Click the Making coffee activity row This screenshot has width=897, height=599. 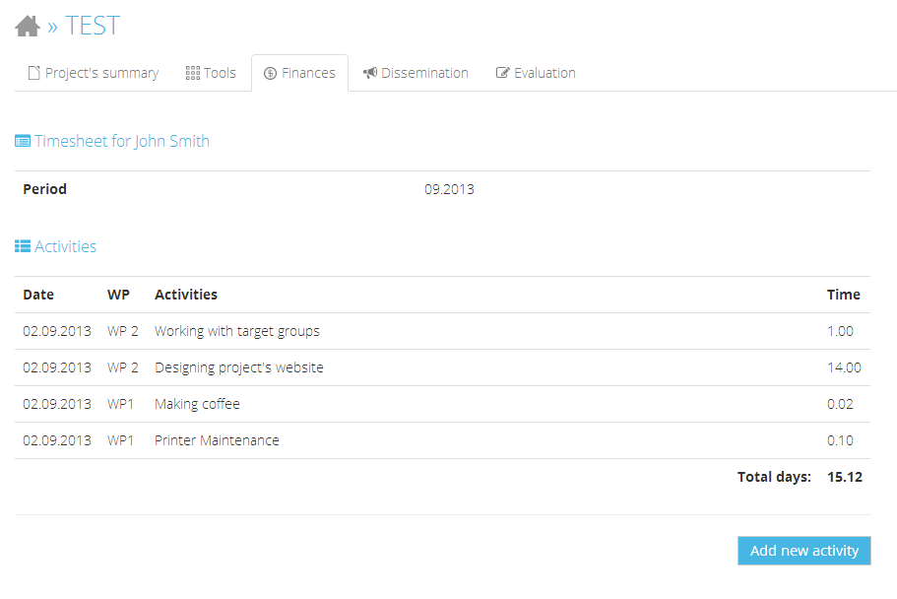(197, 404)
